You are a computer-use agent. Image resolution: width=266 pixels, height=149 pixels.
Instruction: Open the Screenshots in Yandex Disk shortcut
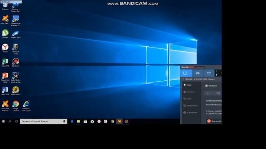(16, 21)
